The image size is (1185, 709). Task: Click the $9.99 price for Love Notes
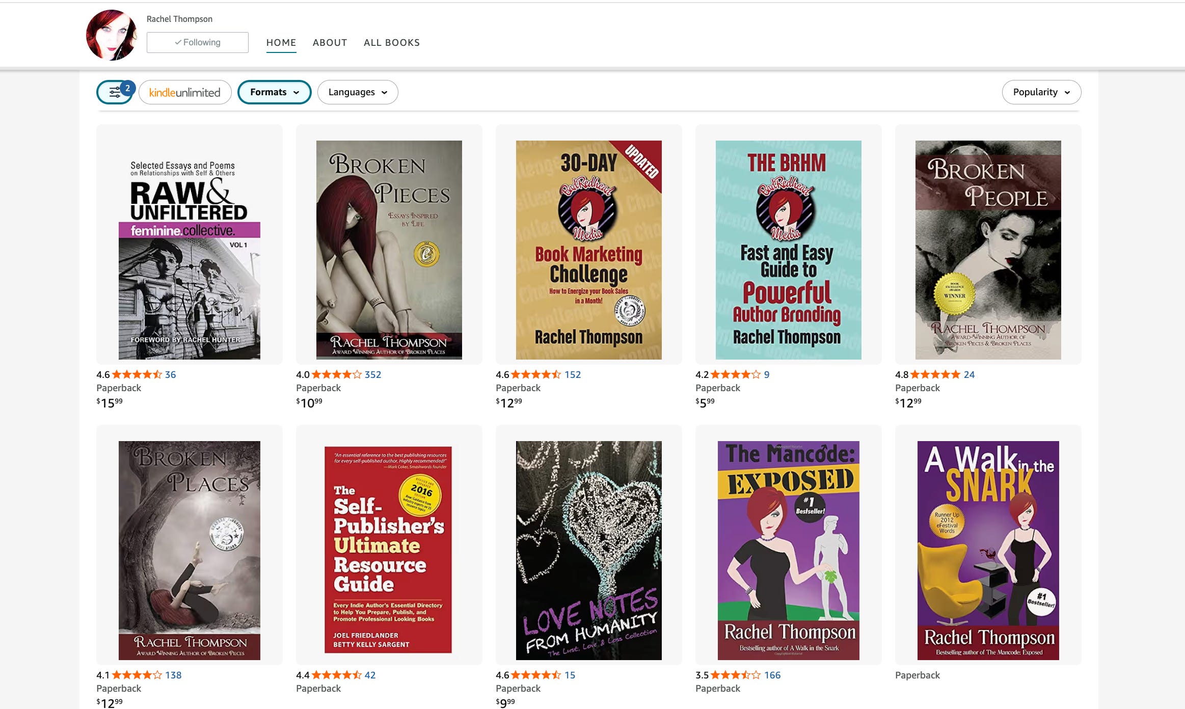pyautogui.click(x=505, y=703)
